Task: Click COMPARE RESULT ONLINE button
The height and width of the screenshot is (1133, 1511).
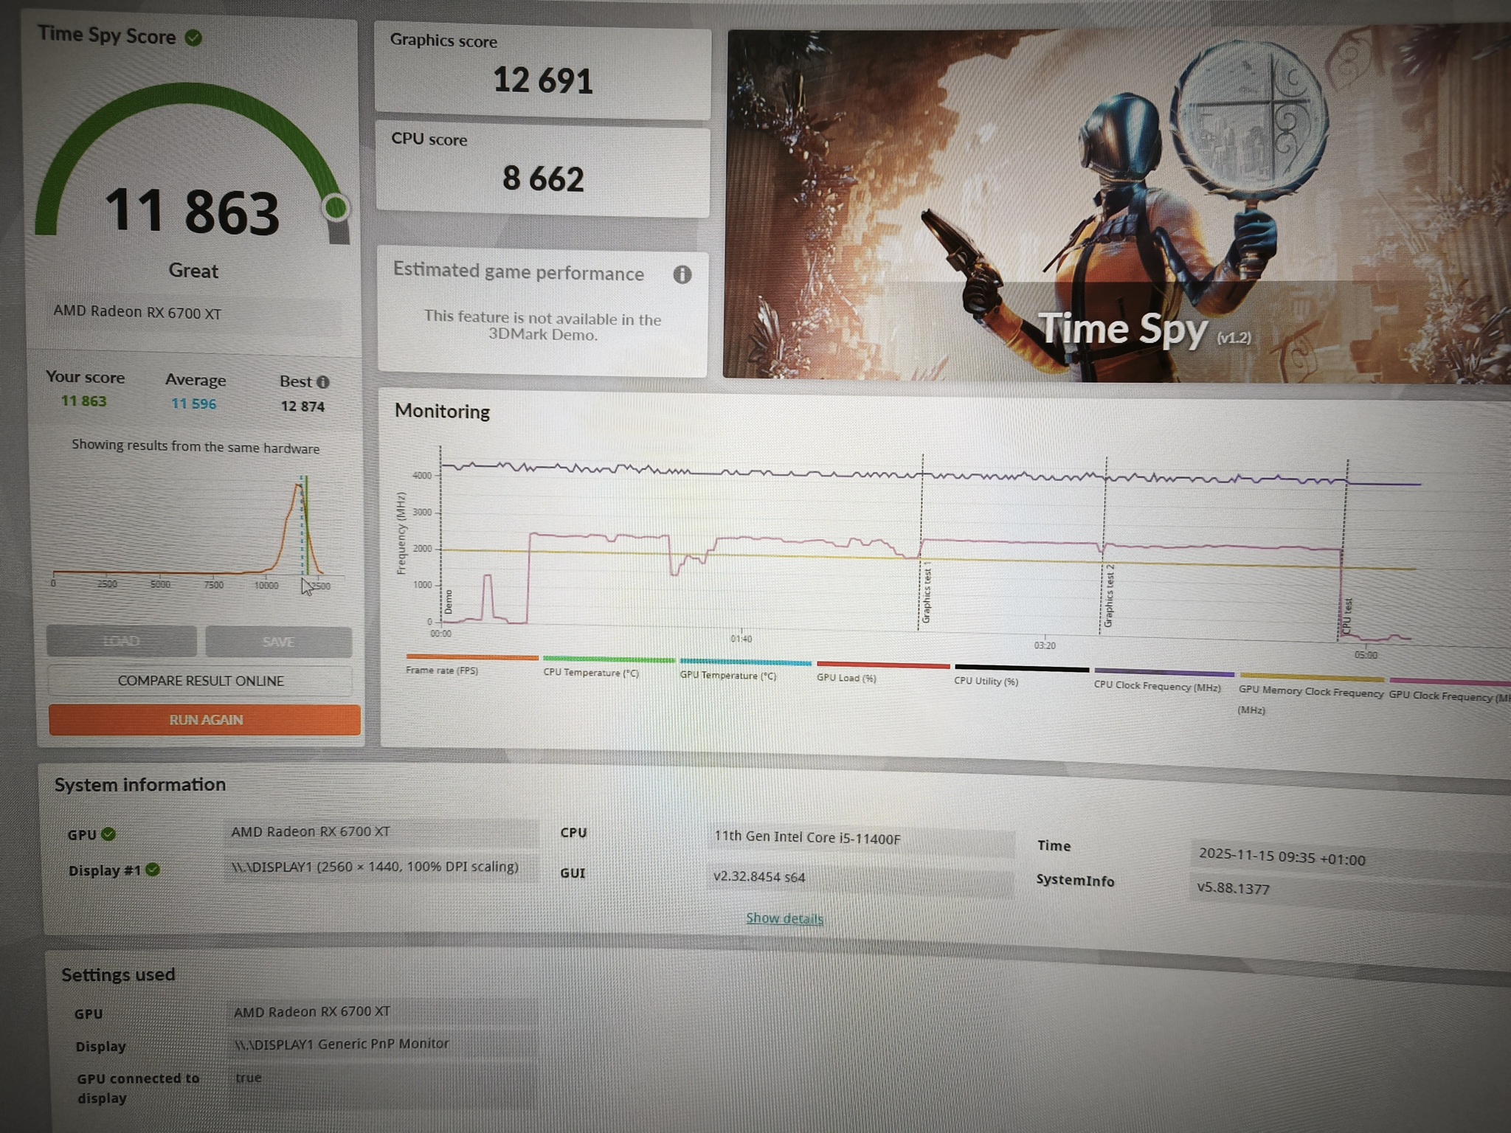Action: 201,681
